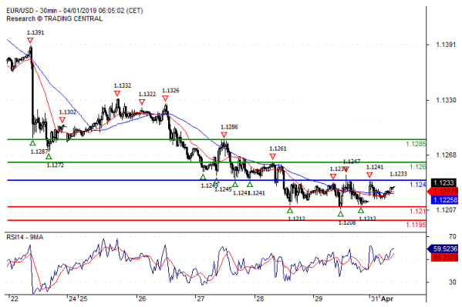The width and height of the screenshot is (462, 307).
Task: Click the red triangle marker under 1.1302
Action: pyautogui.click(x=62, y=120)
